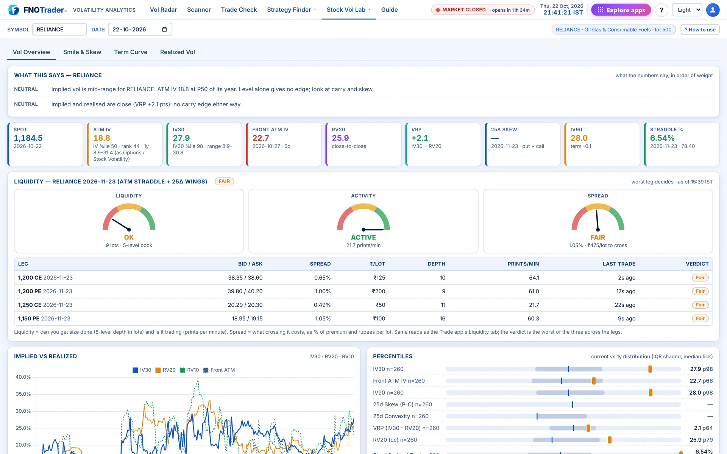727x454 pixels.
Task: Click the FNOTrader logo icon
Action: click(x=14, y=10)
